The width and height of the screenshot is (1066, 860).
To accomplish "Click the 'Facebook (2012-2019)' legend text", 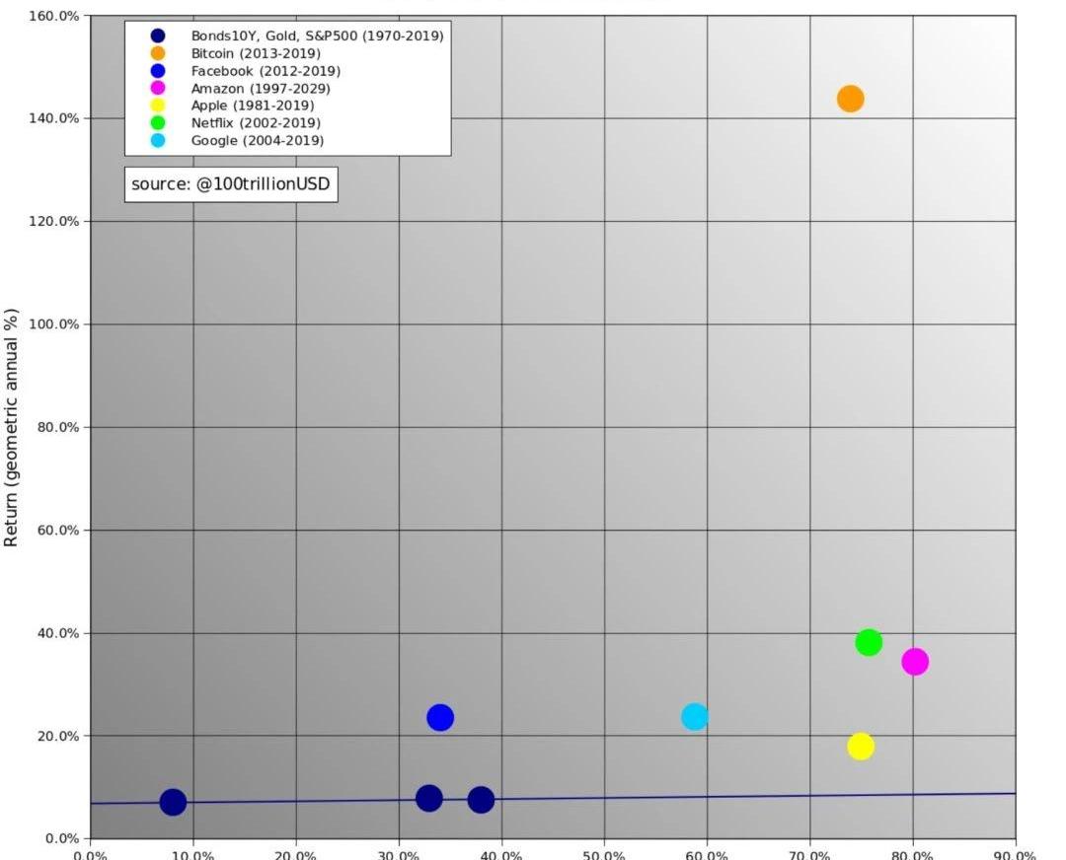I will coord(266,71).
